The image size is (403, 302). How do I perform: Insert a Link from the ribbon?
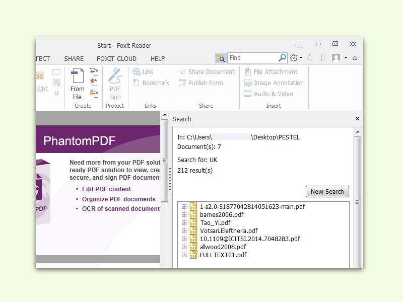tap(143, 71)
